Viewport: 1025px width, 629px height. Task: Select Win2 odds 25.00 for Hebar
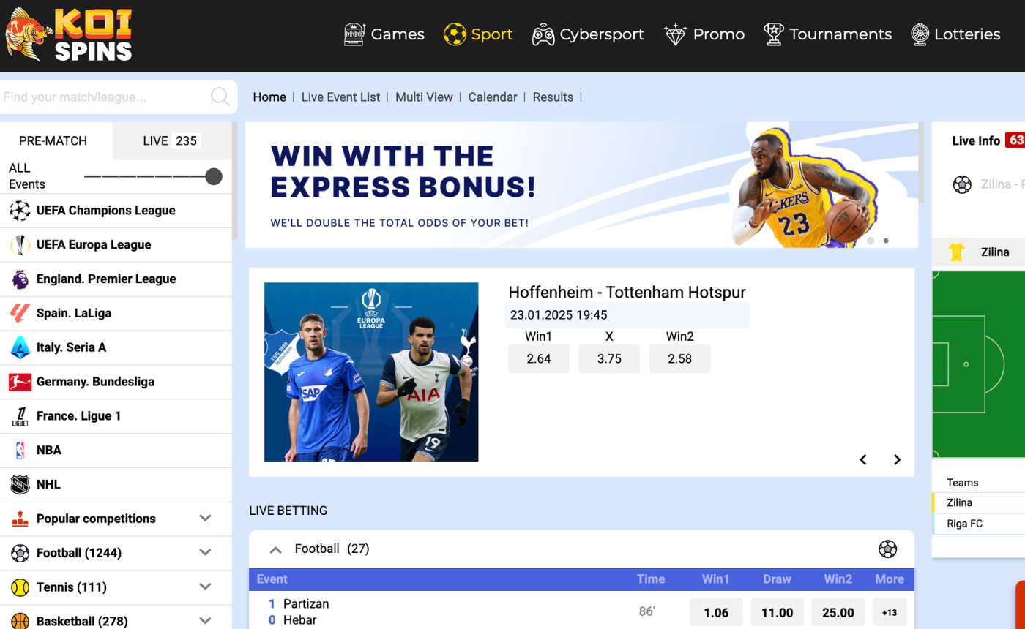[x=838, y=613]
